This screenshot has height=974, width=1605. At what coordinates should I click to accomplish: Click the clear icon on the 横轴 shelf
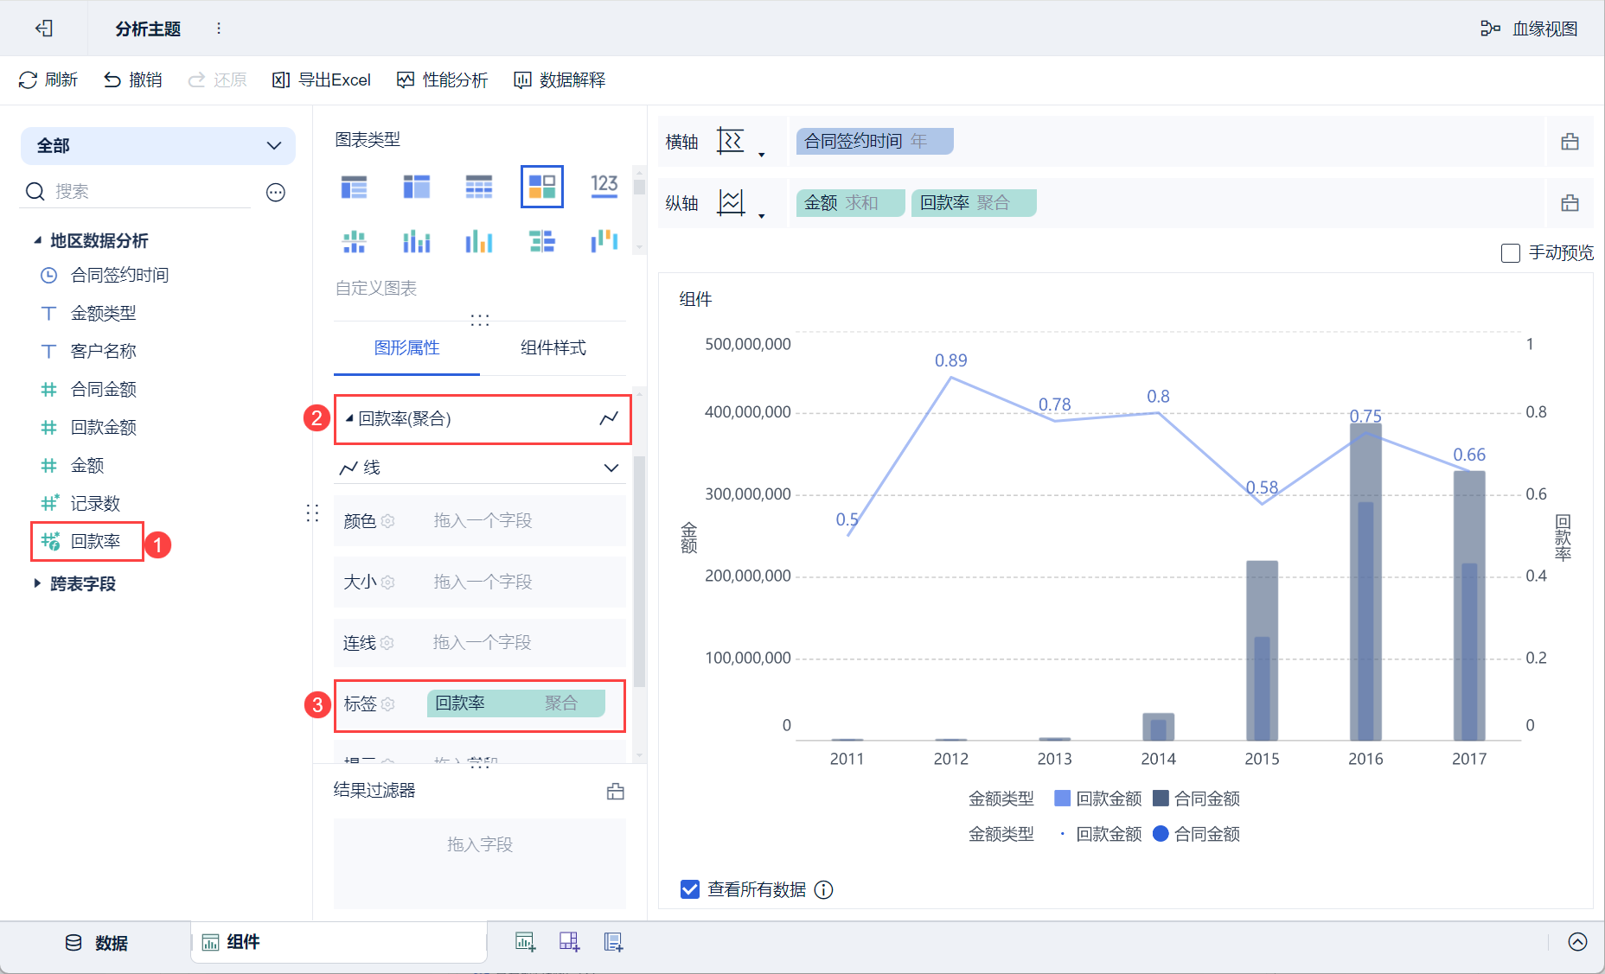(1570, 142)
